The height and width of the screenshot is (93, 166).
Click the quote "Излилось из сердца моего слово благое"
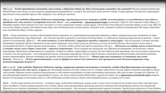(138, 46)
